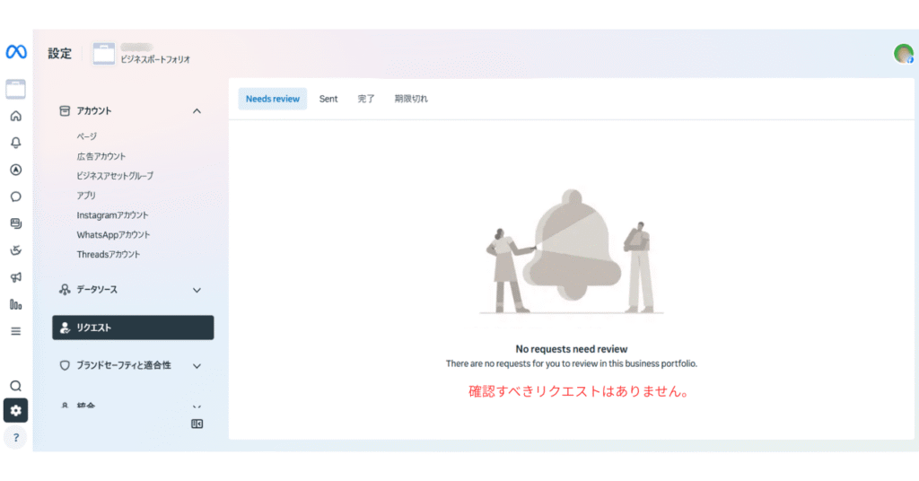The width and height of the screenshot is (919, 481).
Task: Open ページ in account settings
Action: [x=87, y=136]
